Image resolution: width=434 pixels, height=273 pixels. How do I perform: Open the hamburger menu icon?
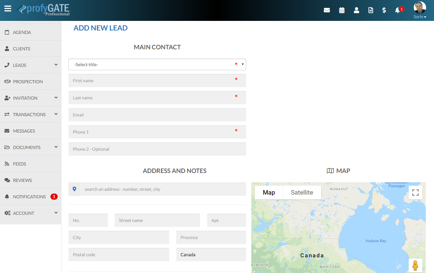tap(8, 9)
